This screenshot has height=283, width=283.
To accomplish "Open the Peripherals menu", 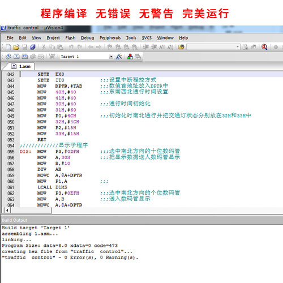I will click(110, 38).
